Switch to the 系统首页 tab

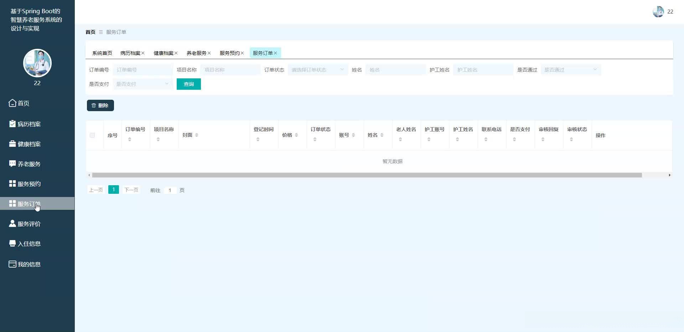point(102,53)
